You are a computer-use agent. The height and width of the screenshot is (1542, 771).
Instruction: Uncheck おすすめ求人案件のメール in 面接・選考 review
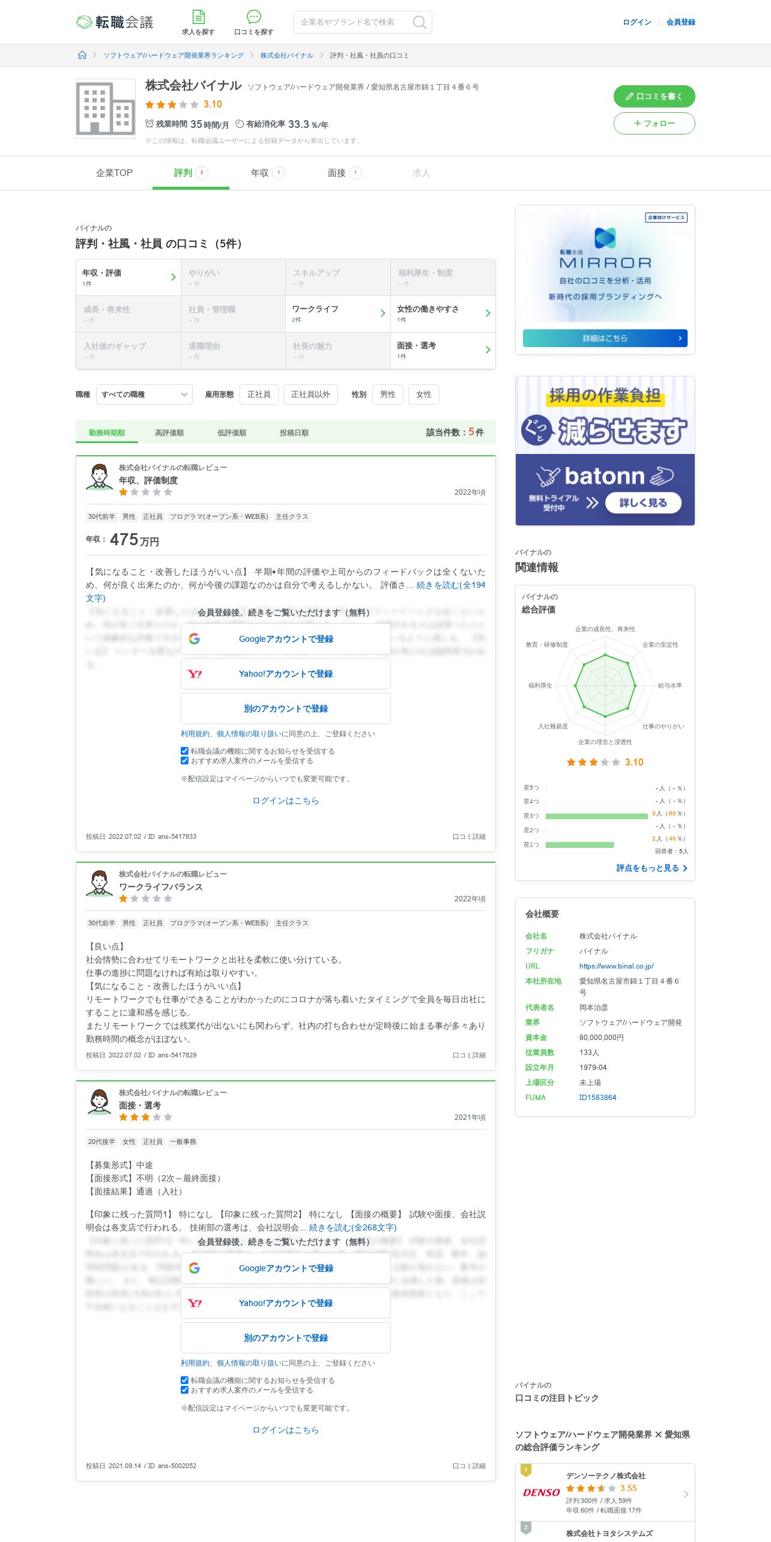tap(185, 1389)
